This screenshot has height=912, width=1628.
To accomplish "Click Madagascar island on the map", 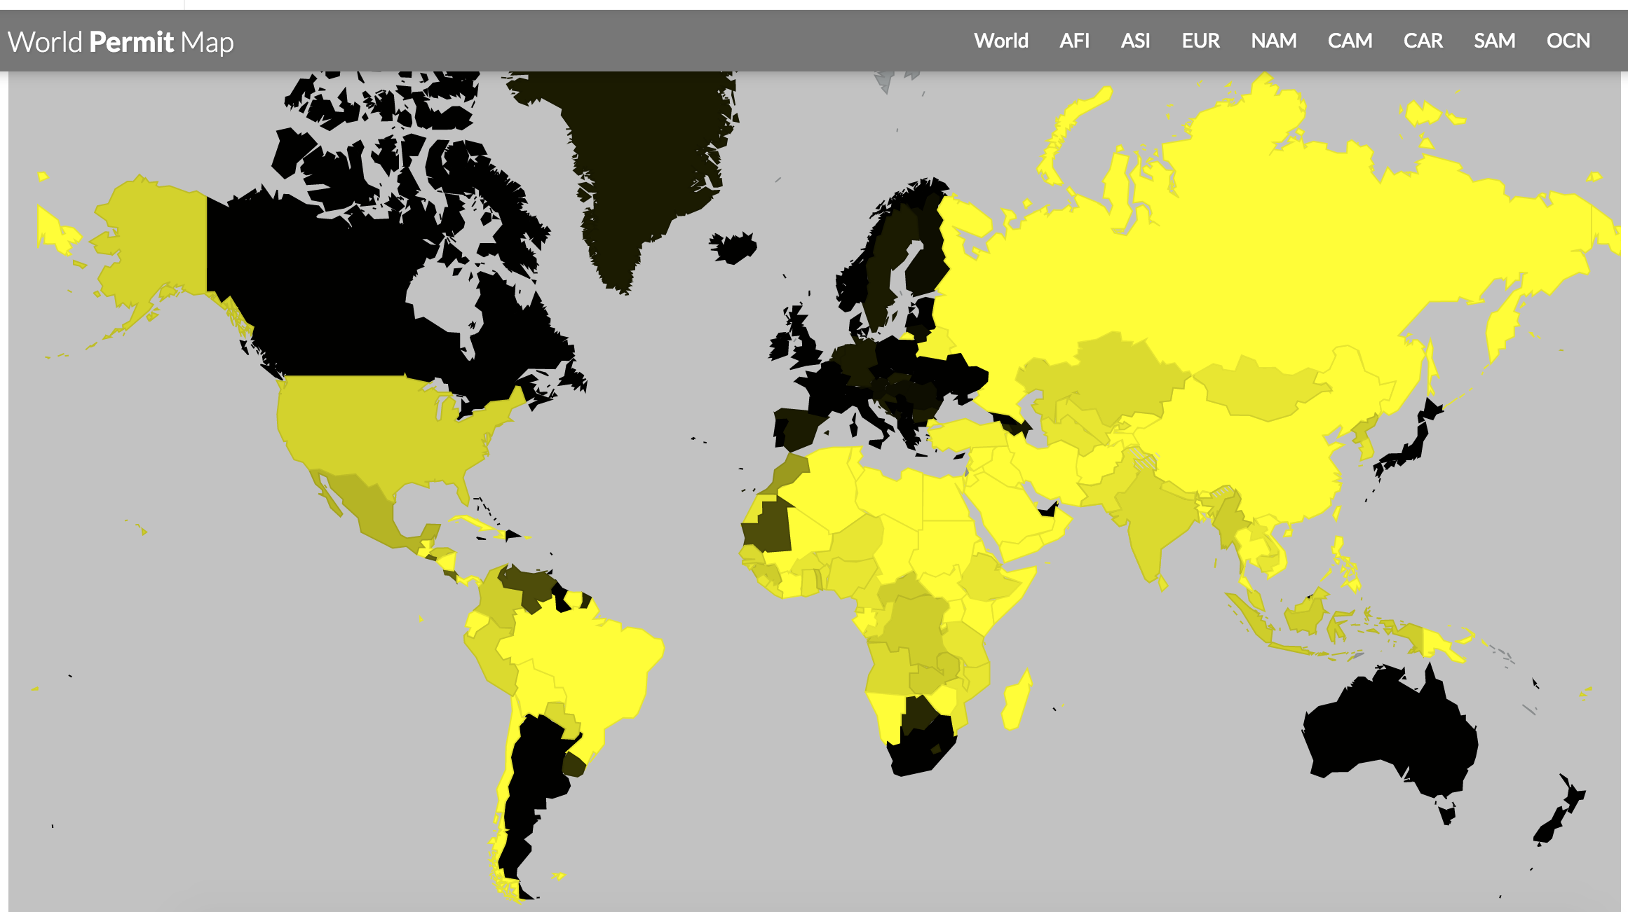I will click(1017, 700).
